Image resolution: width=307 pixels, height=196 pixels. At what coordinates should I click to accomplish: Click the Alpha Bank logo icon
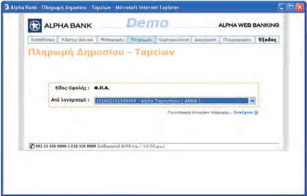pyautogui.click(x=35, y=26)
